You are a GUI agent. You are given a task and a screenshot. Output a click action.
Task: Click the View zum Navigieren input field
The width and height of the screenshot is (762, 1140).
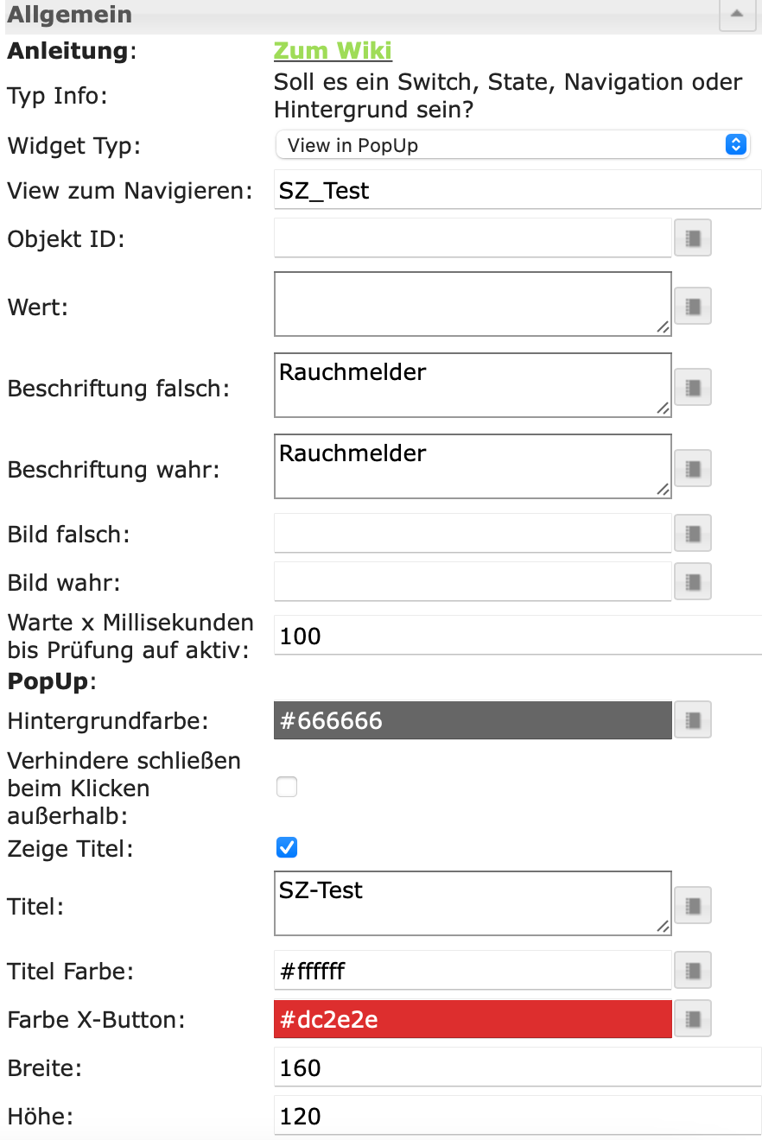click(x=517, y=190)
